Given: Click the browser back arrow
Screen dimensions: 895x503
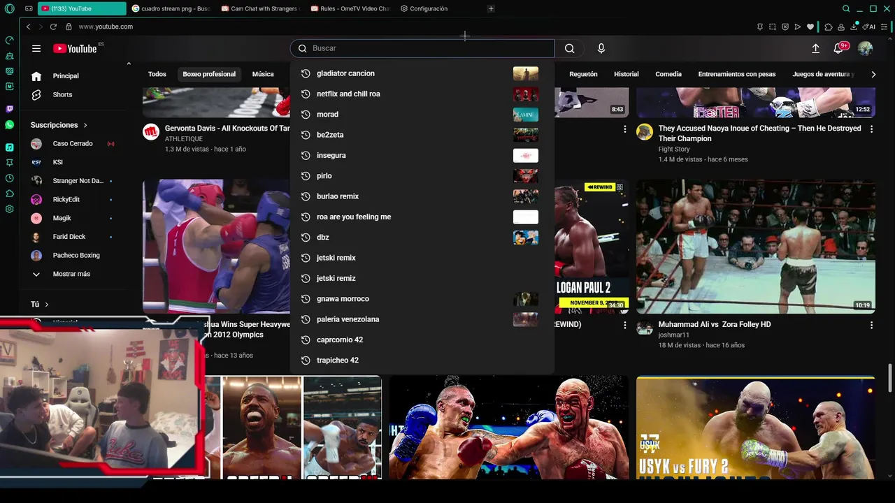Looking at the screenshot, I should (28, 27).
